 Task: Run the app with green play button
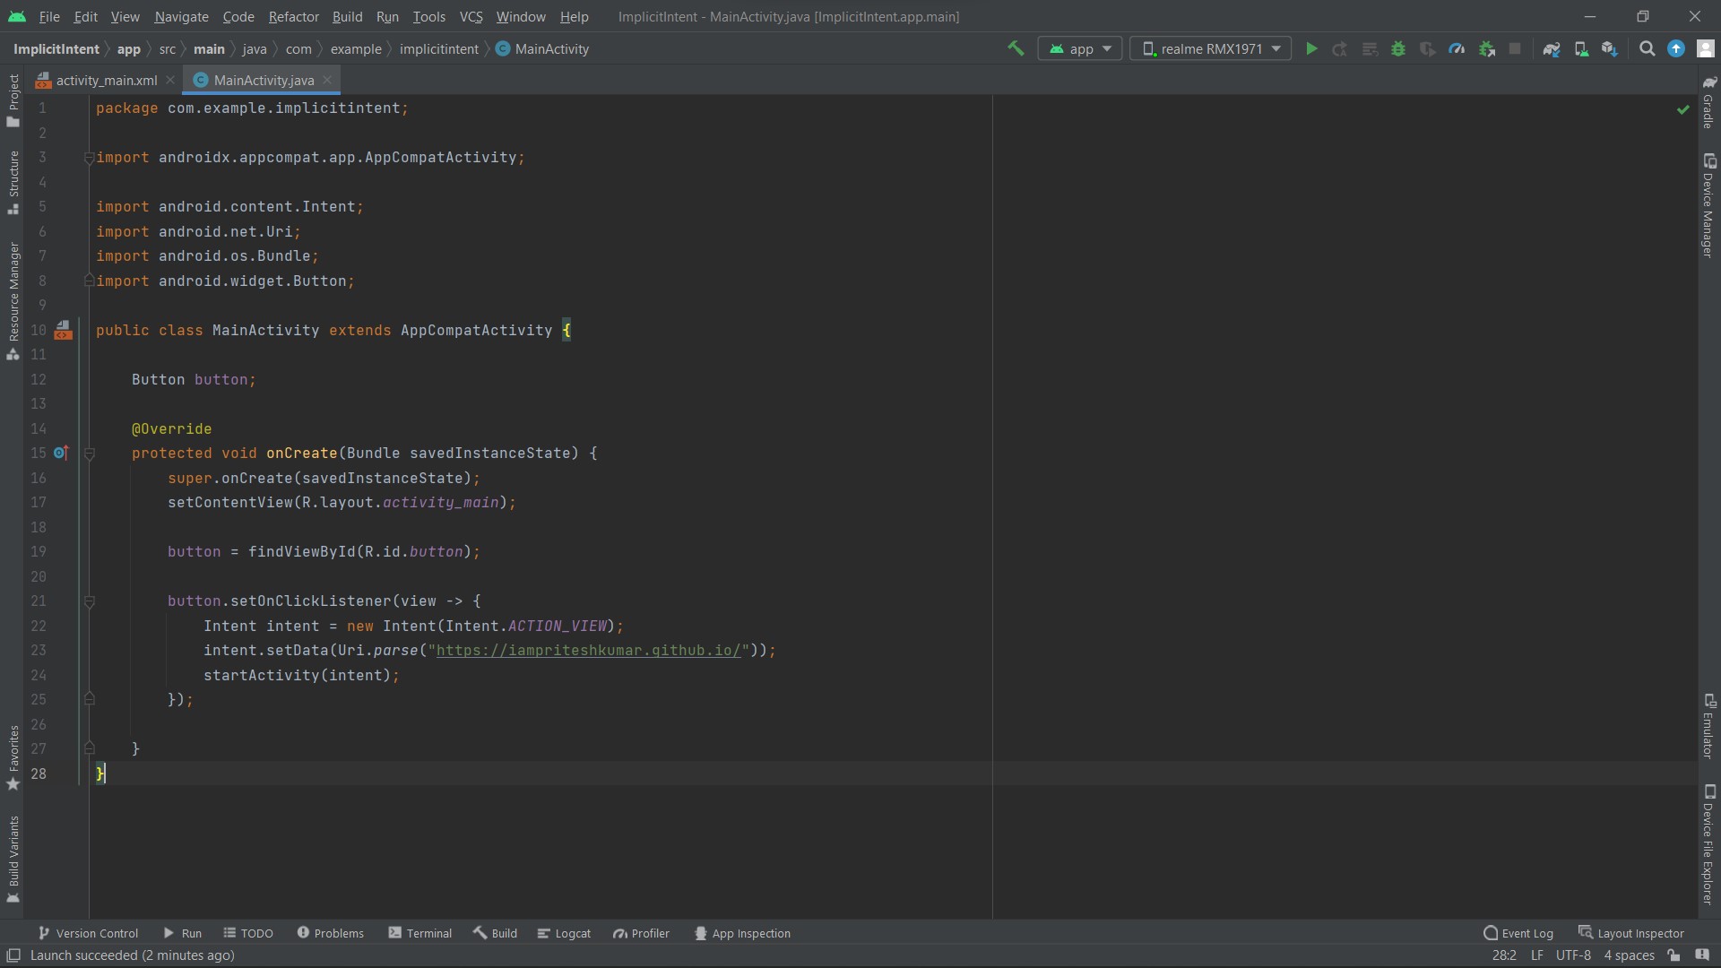(x=1311, y=48)
